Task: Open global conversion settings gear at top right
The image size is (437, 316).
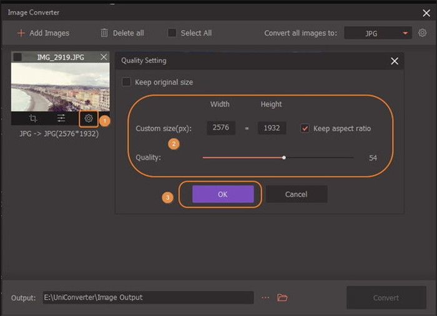Action: tap(423, 32)
